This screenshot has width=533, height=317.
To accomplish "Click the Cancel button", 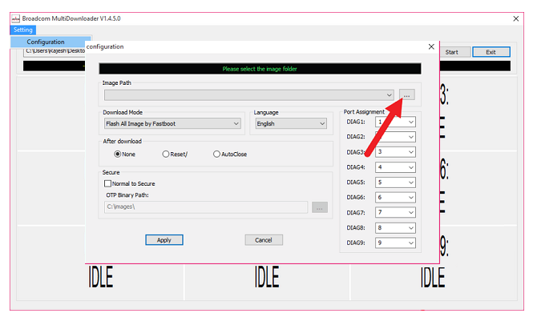I will pos(264,240).
